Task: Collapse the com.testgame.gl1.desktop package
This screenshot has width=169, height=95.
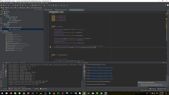Action: coord(6,27)
